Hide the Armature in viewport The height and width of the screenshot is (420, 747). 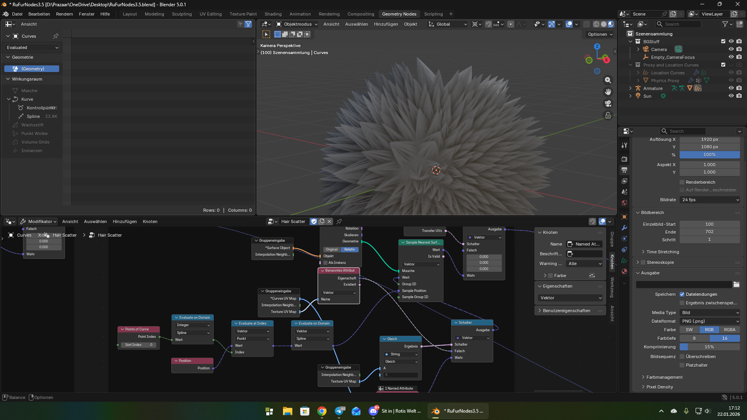[x=731, y=88]
